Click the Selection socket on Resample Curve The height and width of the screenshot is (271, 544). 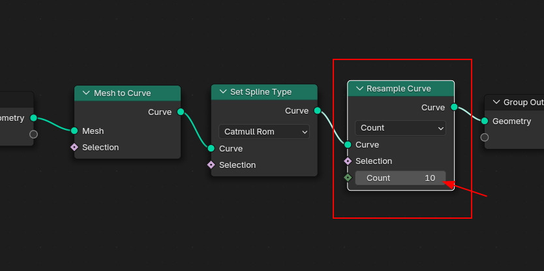pyautogui.click(x=348, y=161)
